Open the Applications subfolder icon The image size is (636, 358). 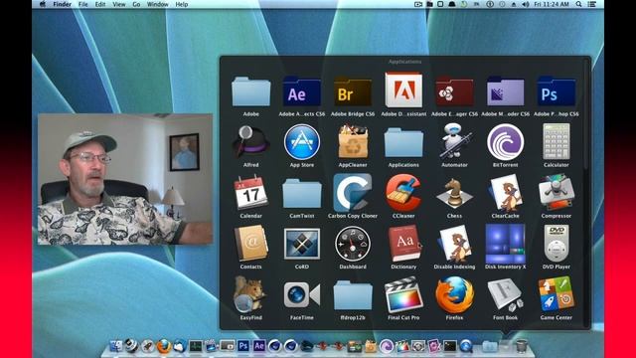(x=403, y=143)
